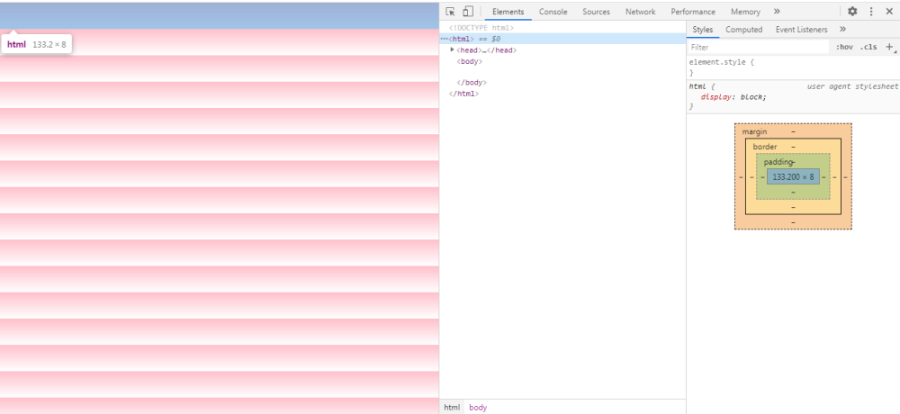Expand the head element node
Image resolution: width=900 pixels, height=414 pixels.
(453, 50)
